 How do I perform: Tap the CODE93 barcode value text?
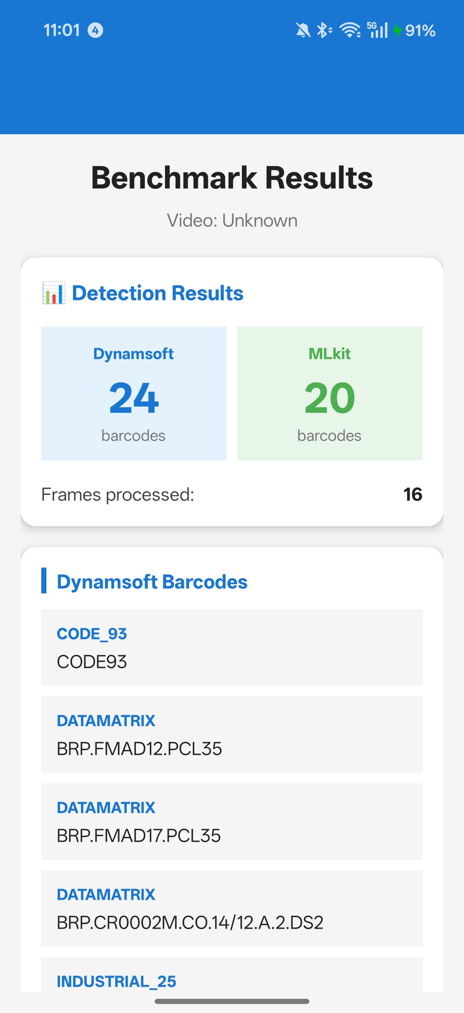pos(92,662)
